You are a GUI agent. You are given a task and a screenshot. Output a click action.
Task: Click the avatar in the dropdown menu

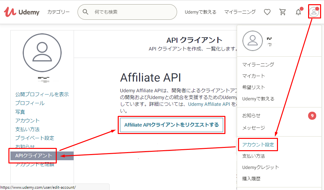coord(253,41)
